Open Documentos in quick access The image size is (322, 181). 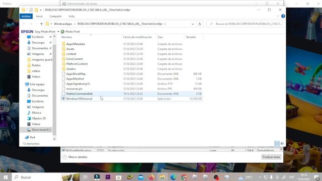click(x=40, y=48)
